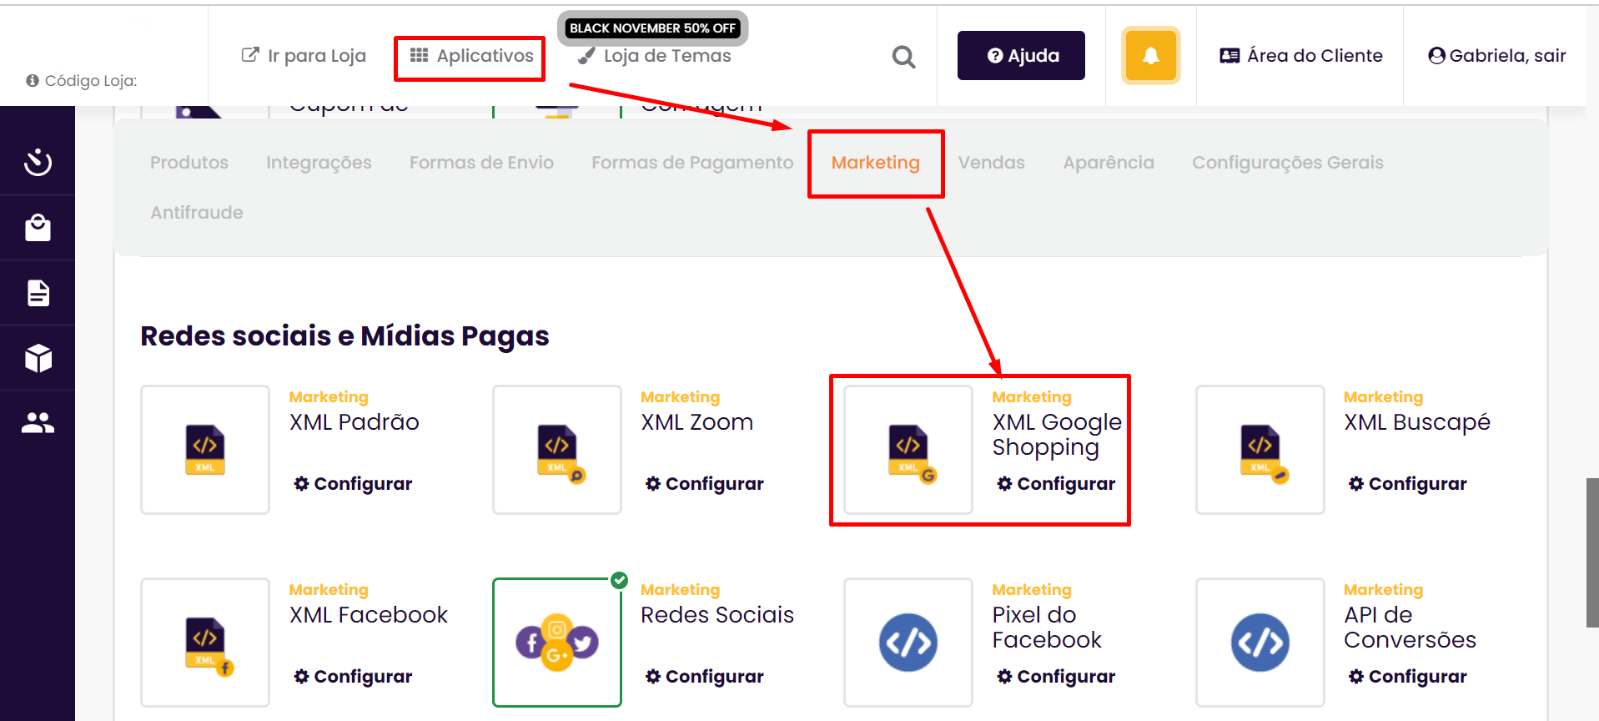This screenshot has width=1599, height=721.
Task: Open the notifications bell
Action: point(1150,56)
